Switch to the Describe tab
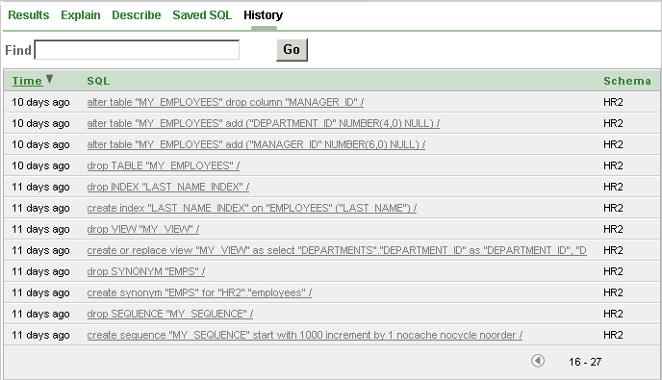The height and width of the screenshot is (380, 662). (137, 15)
